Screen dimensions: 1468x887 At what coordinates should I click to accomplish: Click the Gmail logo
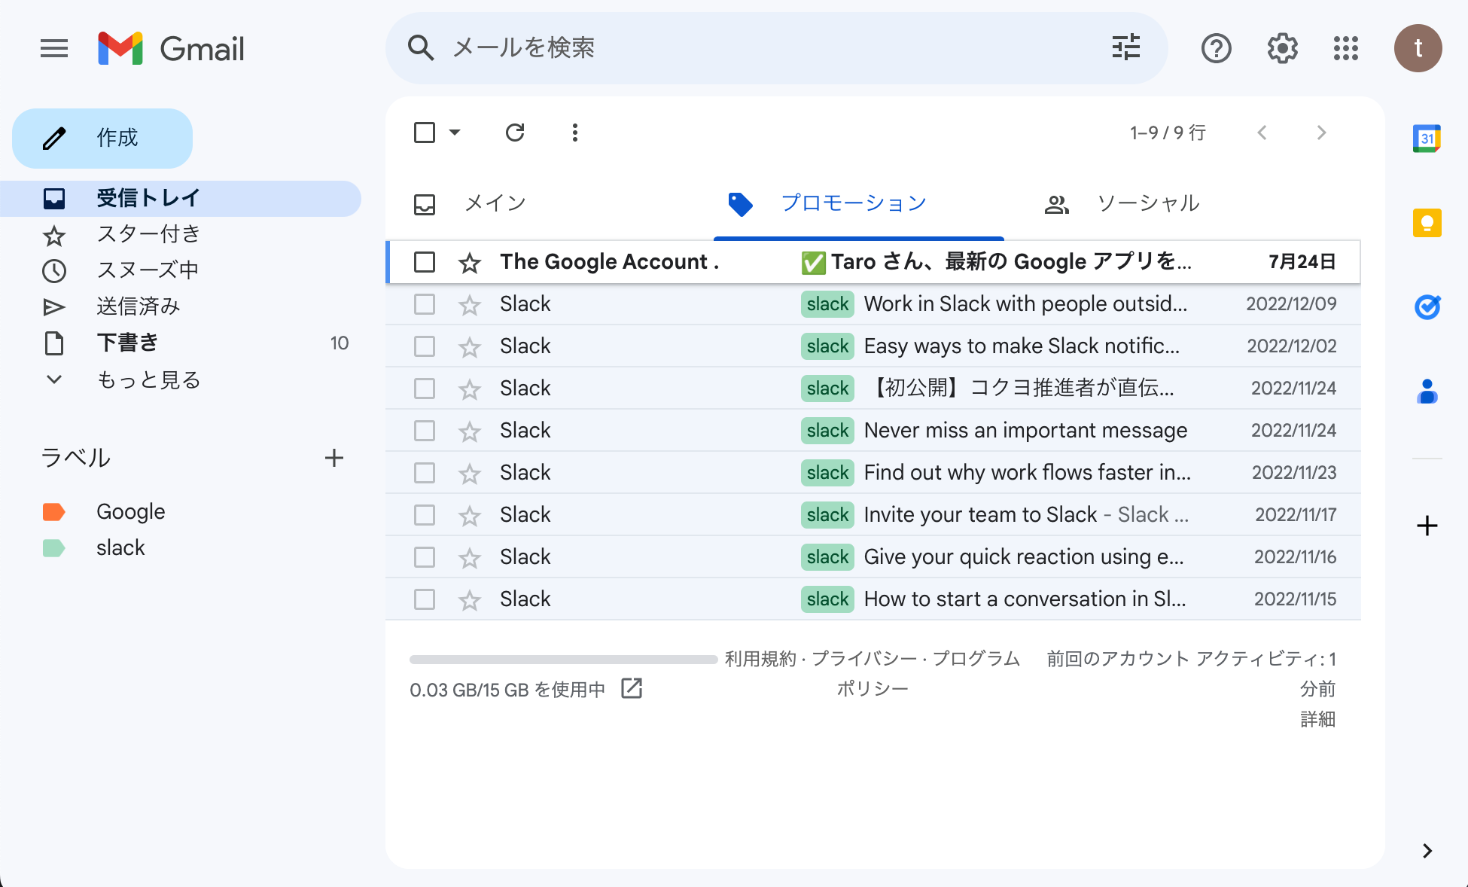tap(172, 49)
